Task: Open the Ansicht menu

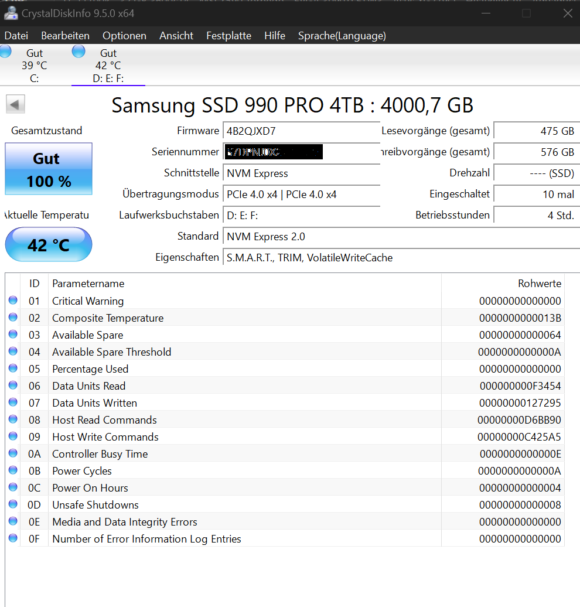Action: [x=176, y=36]
